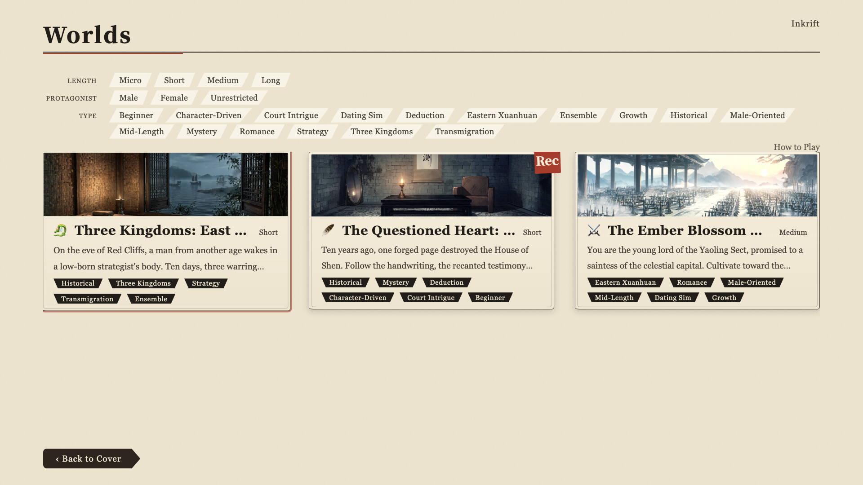Filter by Unrestricted protagonist
Viewport: 863px width, 485px height.
pos(234,98)
